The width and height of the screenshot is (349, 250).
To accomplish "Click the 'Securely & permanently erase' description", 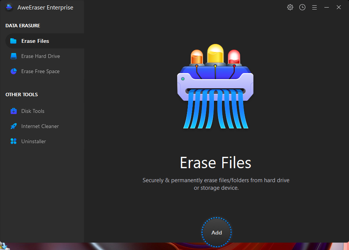I will [216, 184].
